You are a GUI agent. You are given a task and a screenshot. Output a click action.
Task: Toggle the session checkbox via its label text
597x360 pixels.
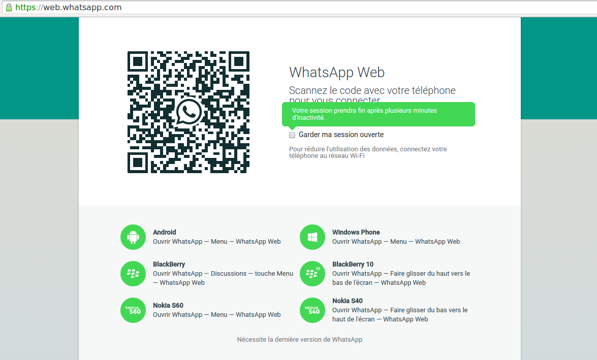pyautogui.click(x=341, y=135)
